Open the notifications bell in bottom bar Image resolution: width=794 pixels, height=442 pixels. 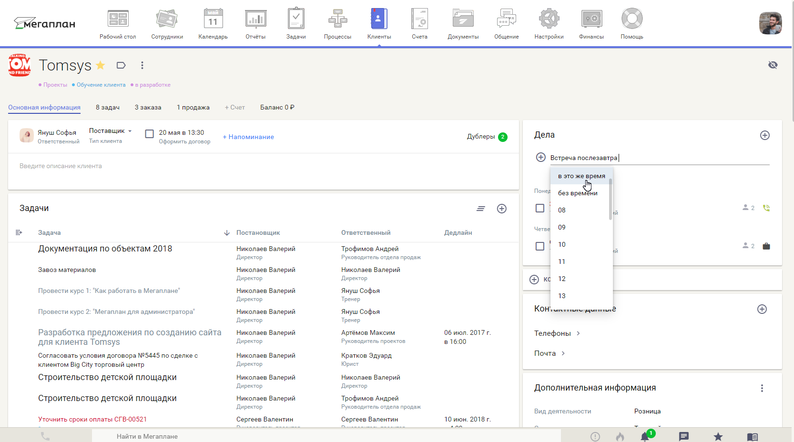pos(645,436)
